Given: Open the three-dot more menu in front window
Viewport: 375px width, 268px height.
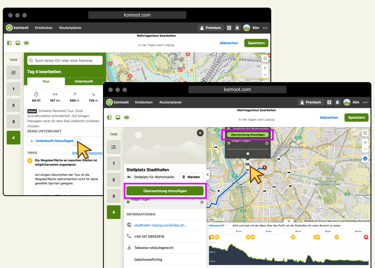Looking at the screenshot, I should [365, 102].
